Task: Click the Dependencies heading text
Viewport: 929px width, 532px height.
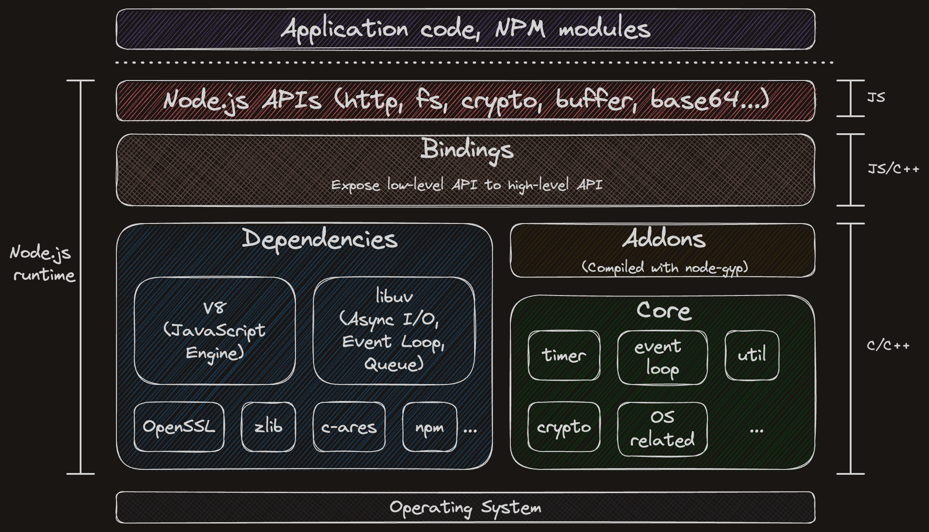Action: (320, 239)
